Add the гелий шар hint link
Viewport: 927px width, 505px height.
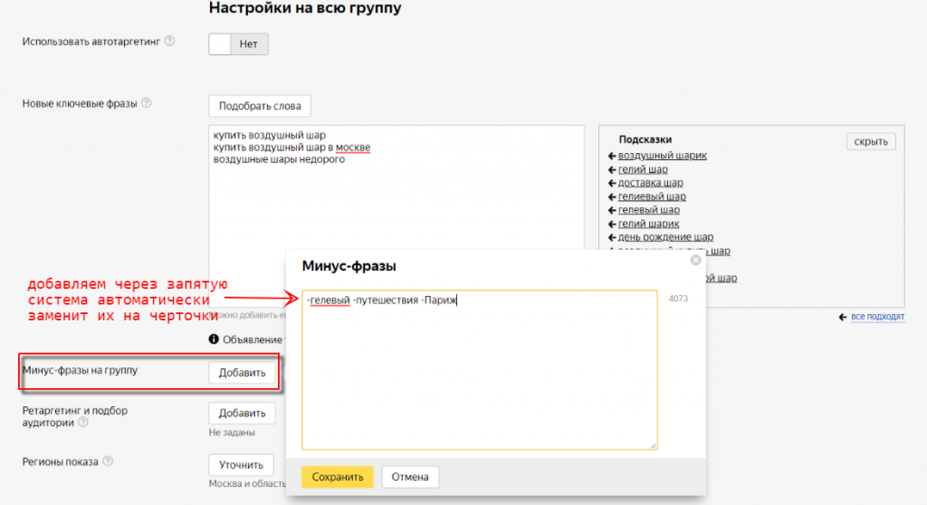pos(643,169)
